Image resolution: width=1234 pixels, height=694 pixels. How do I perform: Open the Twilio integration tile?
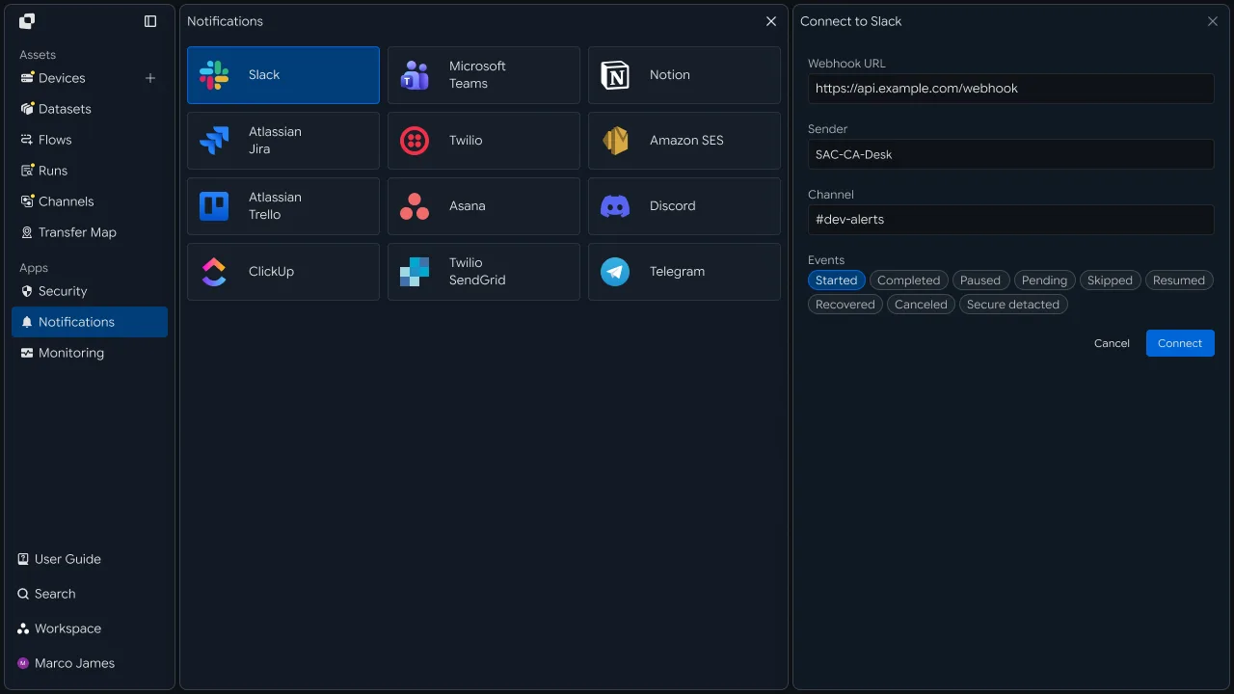(x=484, y=141)
